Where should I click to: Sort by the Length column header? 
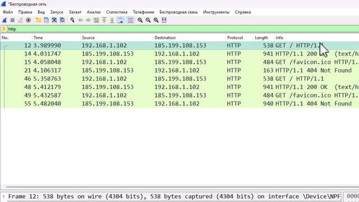tap(264, 38)
